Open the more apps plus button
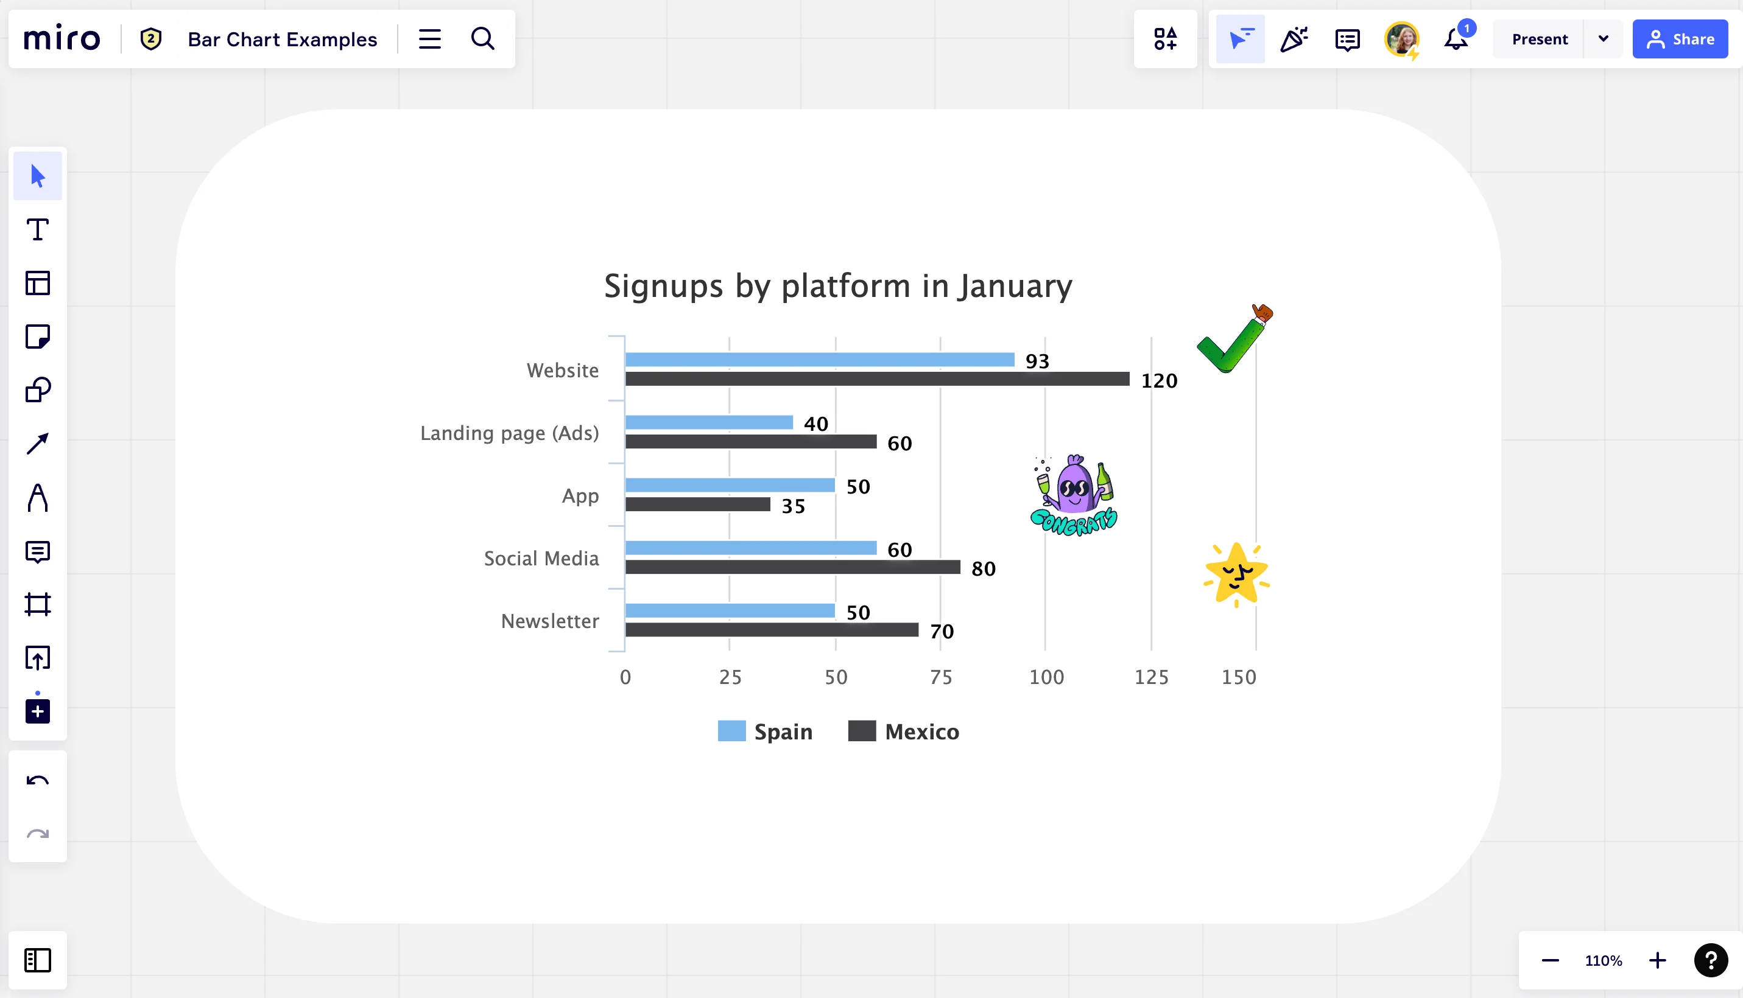Screen dimensions: 1743x998 pyautogui.click(x=38, y=711)
